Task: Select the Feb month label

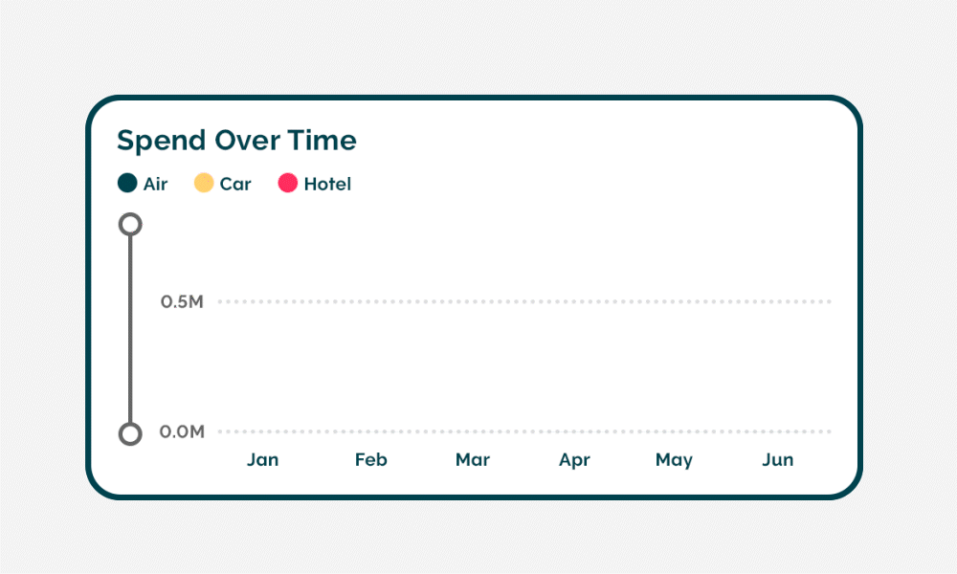Action: (x=370, y=460)
